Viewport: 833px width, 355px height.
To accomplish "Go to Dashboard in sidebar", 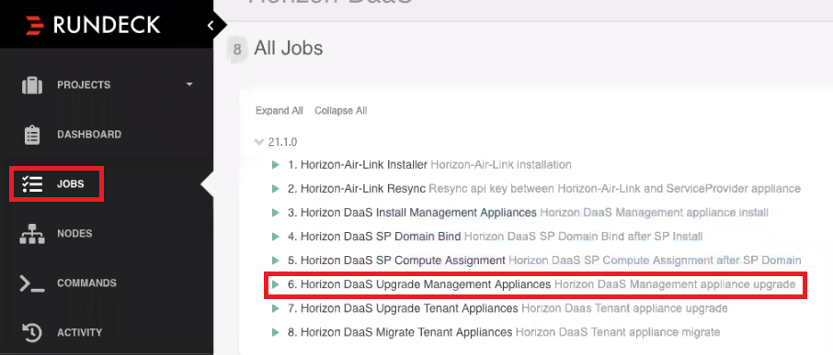I will (x=89, y=135).
